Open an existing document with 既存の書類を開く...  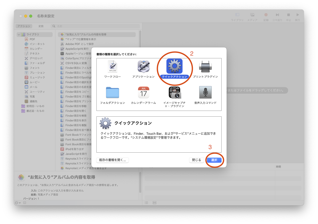(113, 160)
